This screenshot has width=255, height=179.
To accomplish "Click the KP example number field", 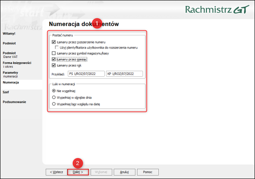I will [125, 74].
